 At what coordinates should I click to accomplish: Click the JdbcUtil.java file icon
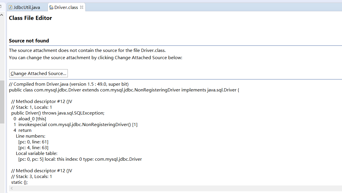10,8
